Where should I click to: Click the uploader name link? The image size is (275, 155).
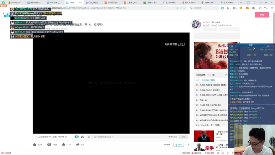[206, 22]
